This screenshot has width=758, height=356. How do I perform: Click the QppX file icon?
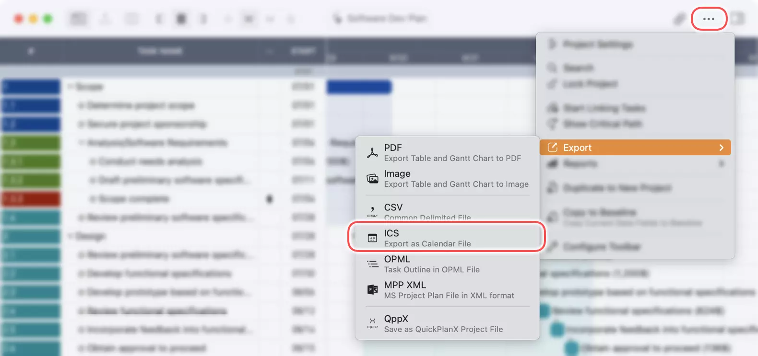pyautogui.click(x=372, y=324)
